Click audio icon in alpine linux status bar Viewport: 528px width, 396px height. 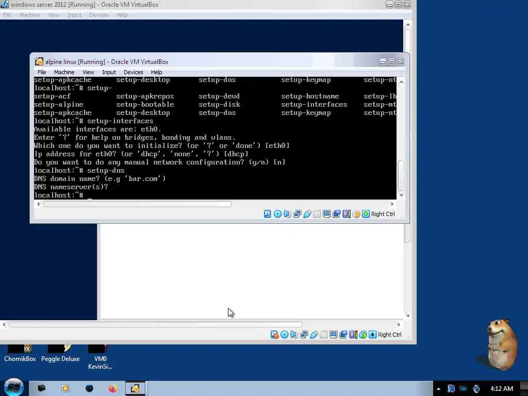click(x=287, y=214)
